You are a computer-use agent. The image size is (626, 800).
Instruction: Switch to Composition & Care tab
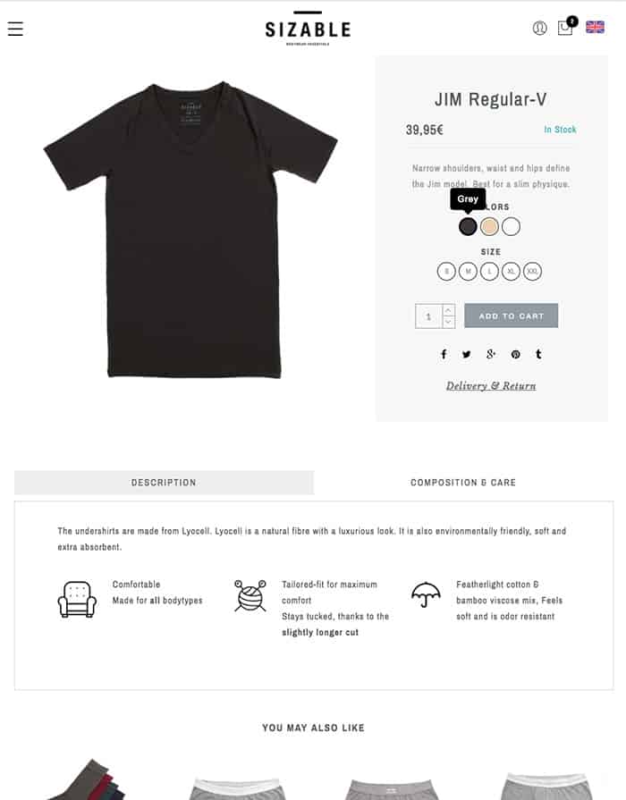click(x=463, y=483)
